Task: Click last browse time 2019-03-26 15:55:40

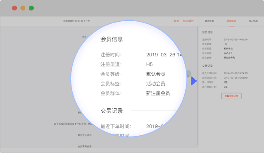Action: click(x=235, y=78)
